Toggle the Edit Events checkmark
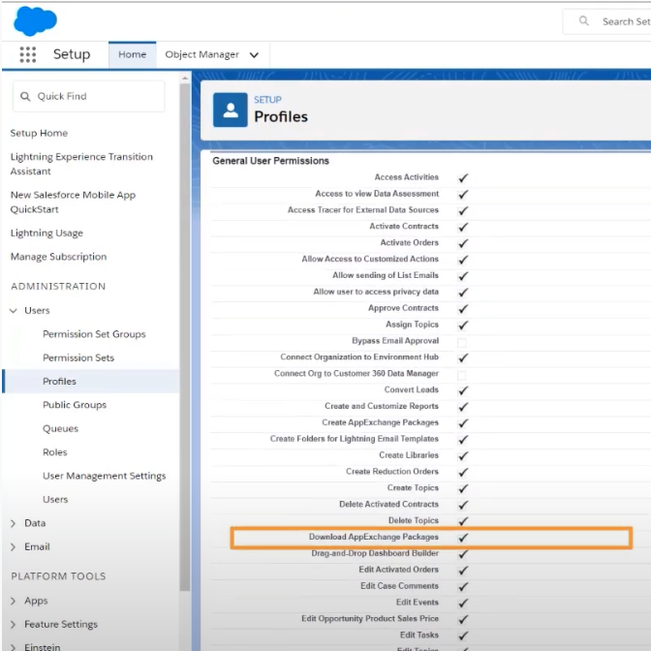The height and width of the screenshot is (651, 651). coord(462,603)
